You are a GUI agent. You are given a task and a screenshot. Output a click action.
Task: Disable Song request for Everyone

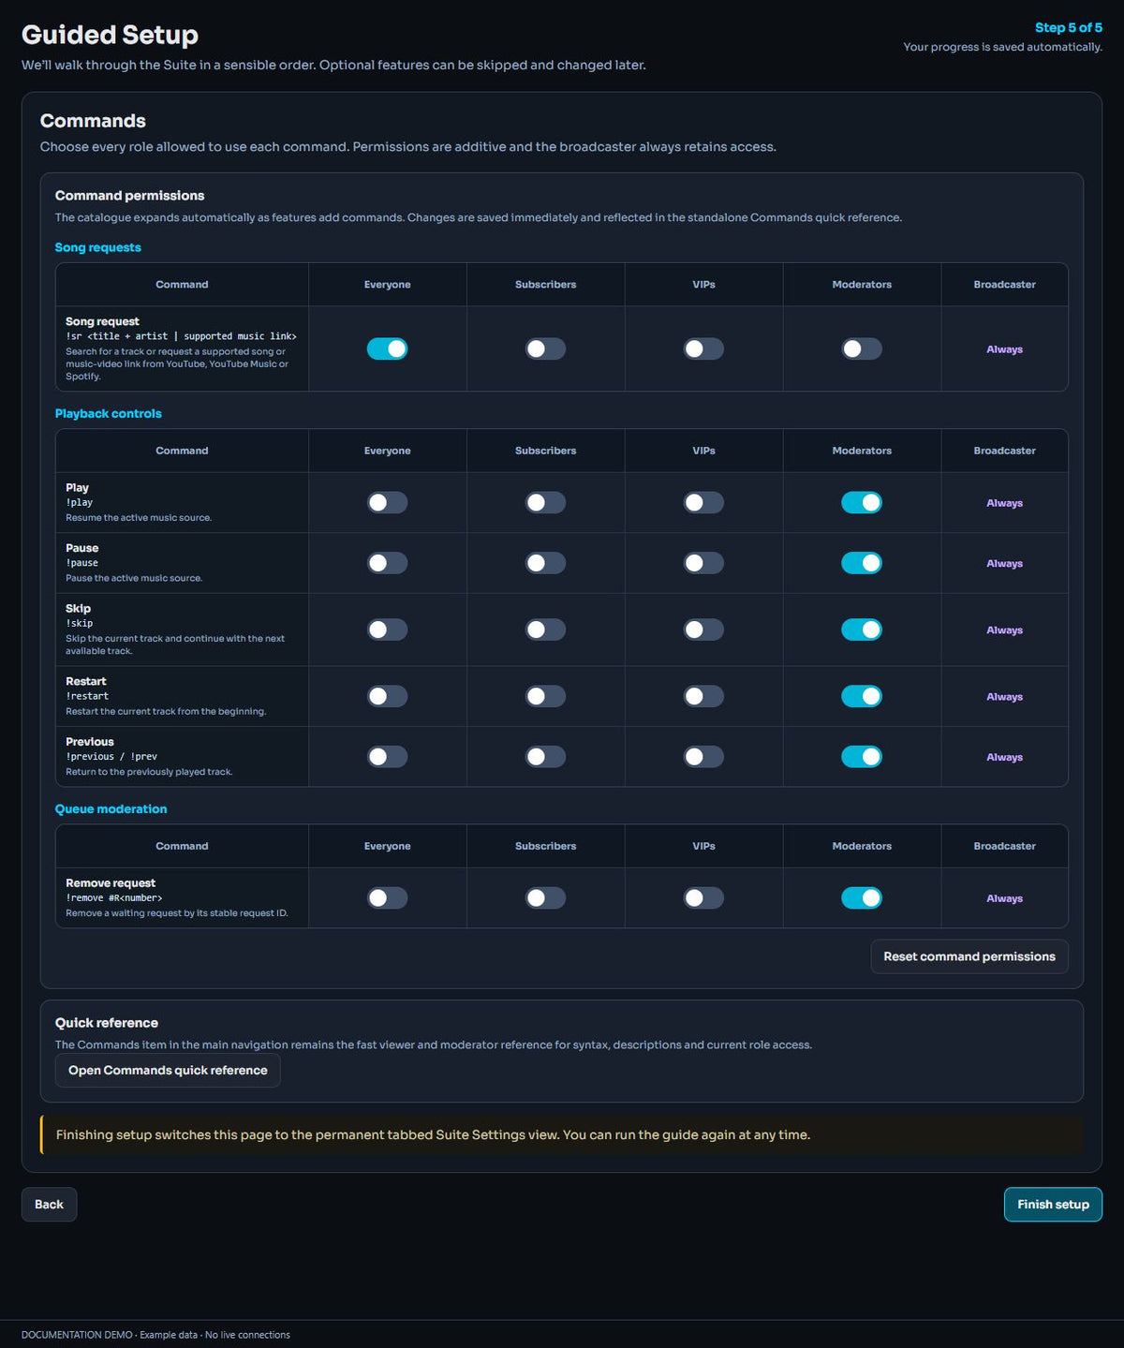(387, 348)
